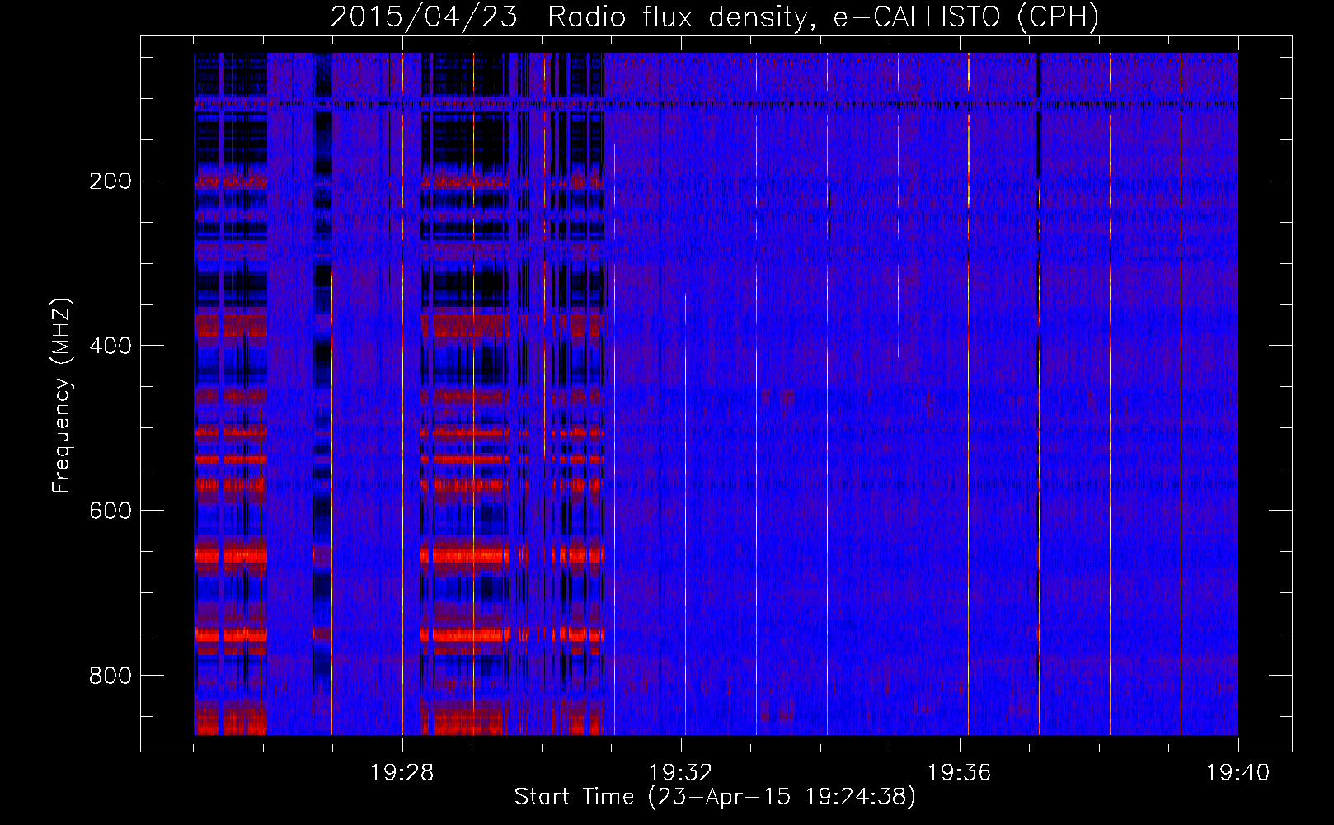
Task: Click the plot title '2015/04/23 Radio flux density'
Action: [715, 16]
